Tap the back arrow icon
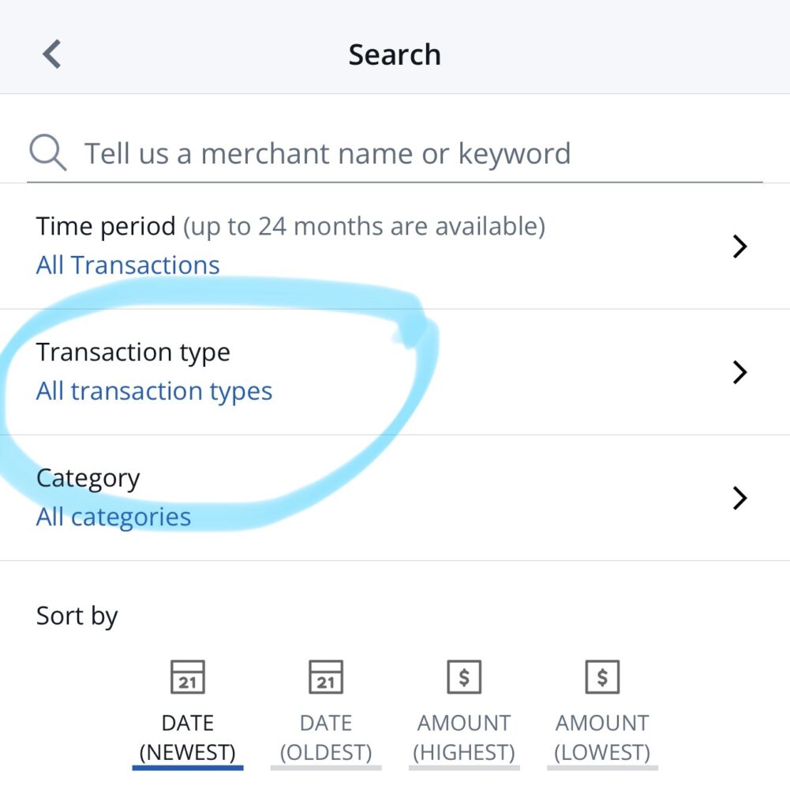790x809 pixels. (52, 55)
